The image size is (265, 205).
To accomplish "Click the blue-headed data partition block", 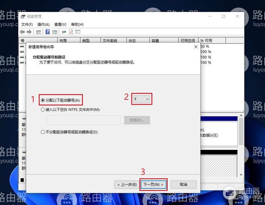I will point(219,131).
